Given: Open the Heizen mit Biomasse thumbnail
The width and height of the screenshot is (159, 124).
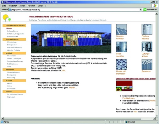Looking at the screenshot, I should 121,65.
